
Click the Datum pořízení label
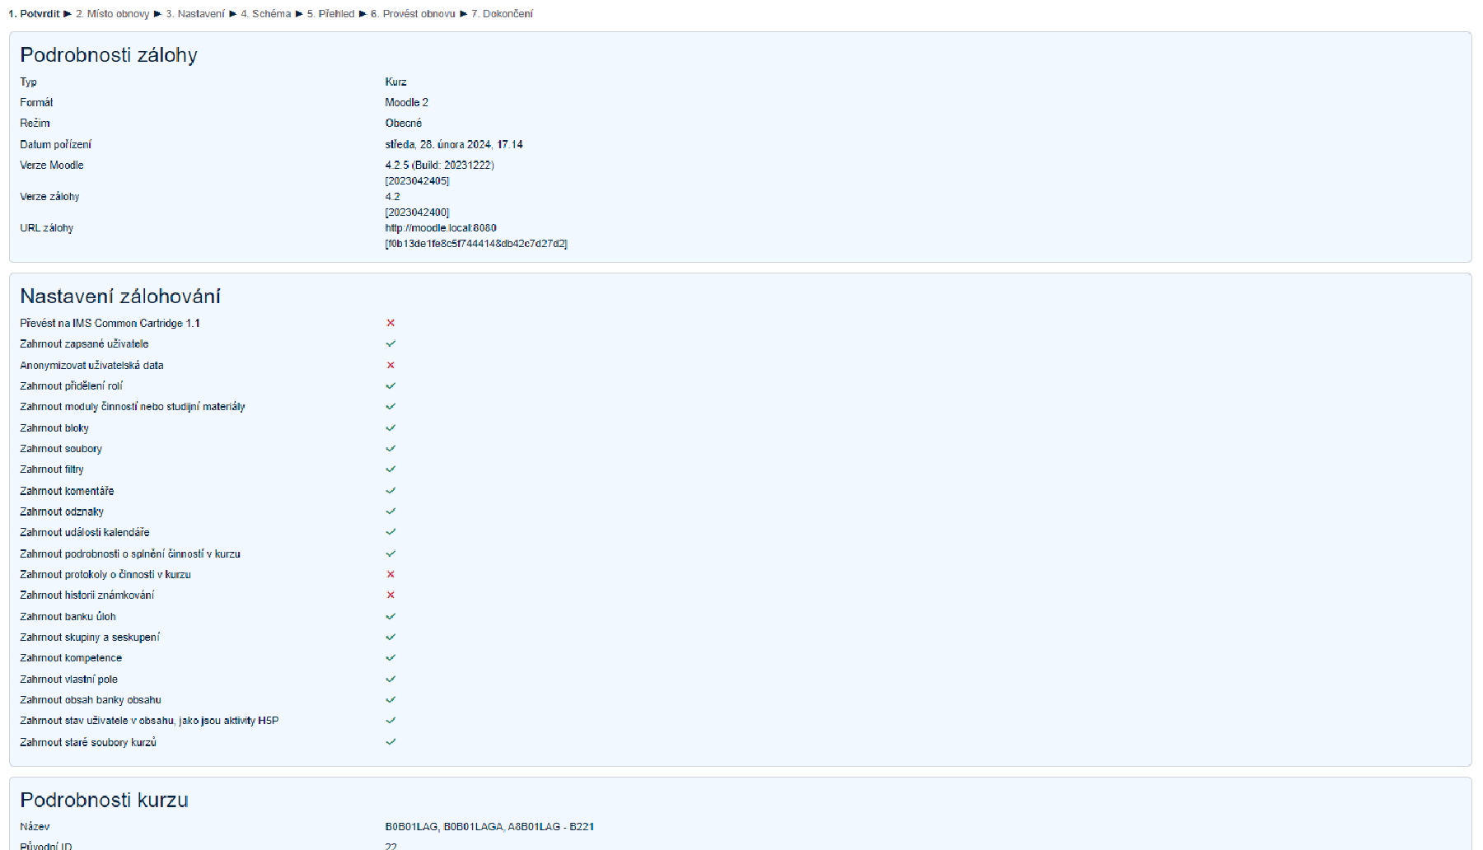click(56, 144)
